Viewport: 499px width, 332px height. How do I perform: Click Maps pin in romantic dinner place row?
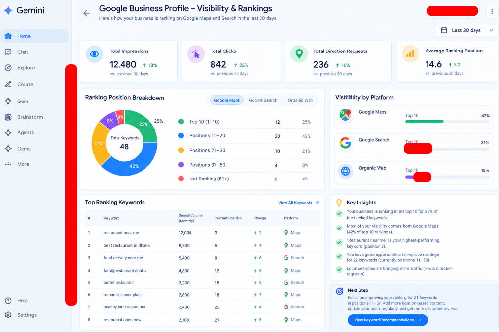tap(286, 295)
